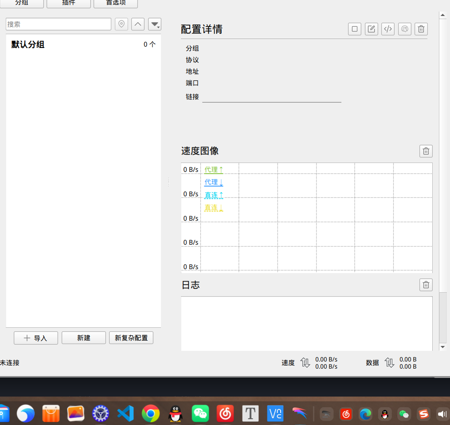Click the Sogou input method tray icon
Viewport: 450px width, 425px height.
pyautogui.click(x=424, y=414)
